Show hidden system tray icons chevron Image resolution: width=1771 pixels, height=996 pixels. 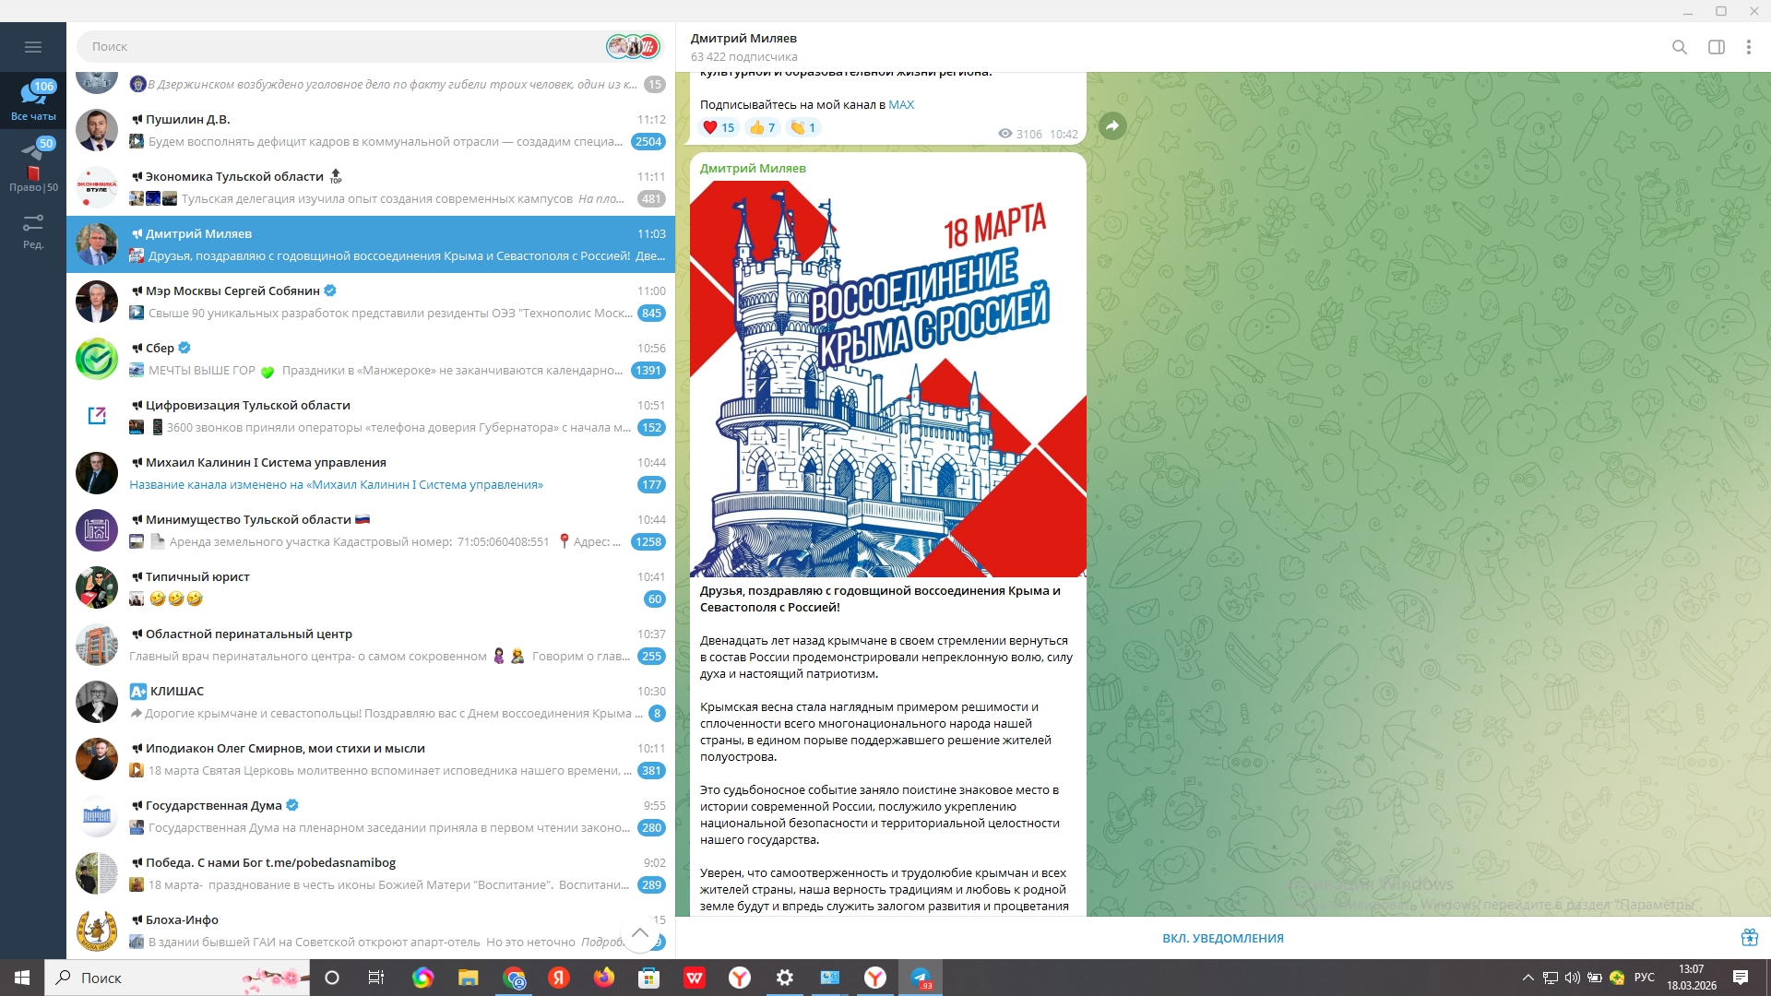[1527, 978]
